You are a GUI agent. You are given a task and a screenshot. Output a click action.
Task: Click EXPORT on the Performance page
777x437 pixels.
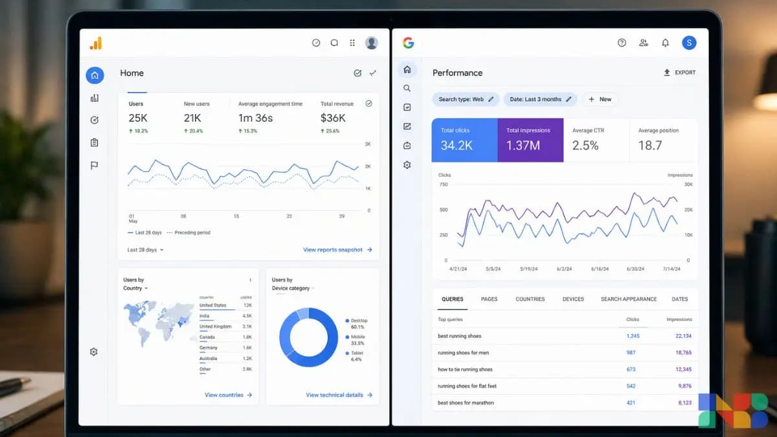[x=679, y=73]
